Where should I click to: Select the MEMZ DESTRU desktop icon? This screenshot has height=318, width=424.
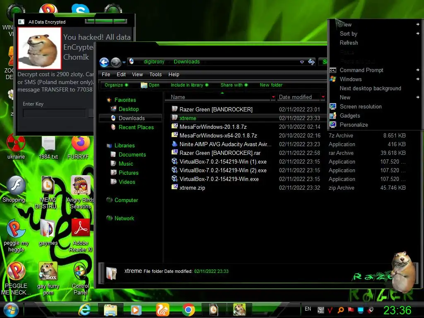[48, 192]
